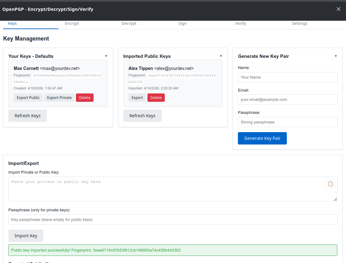Viewport: 346px width, 263px height.
Task: Open the Verify tab
Action: pos(240,23)
